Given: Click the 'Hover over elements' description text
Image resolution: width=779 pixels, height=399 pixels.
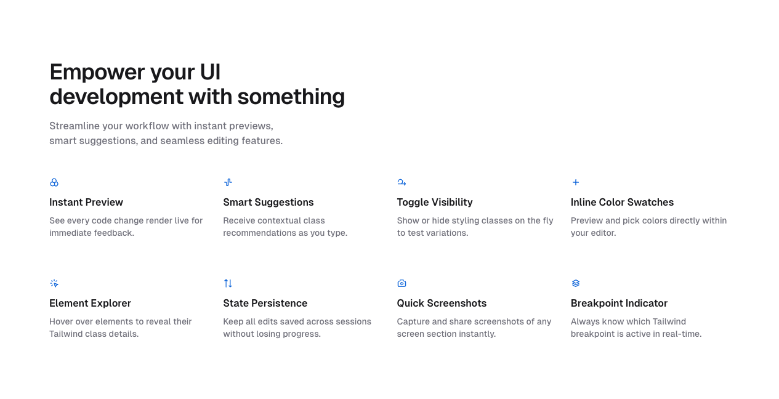Looking at the screenshot, I should click(x=121, y=328).
